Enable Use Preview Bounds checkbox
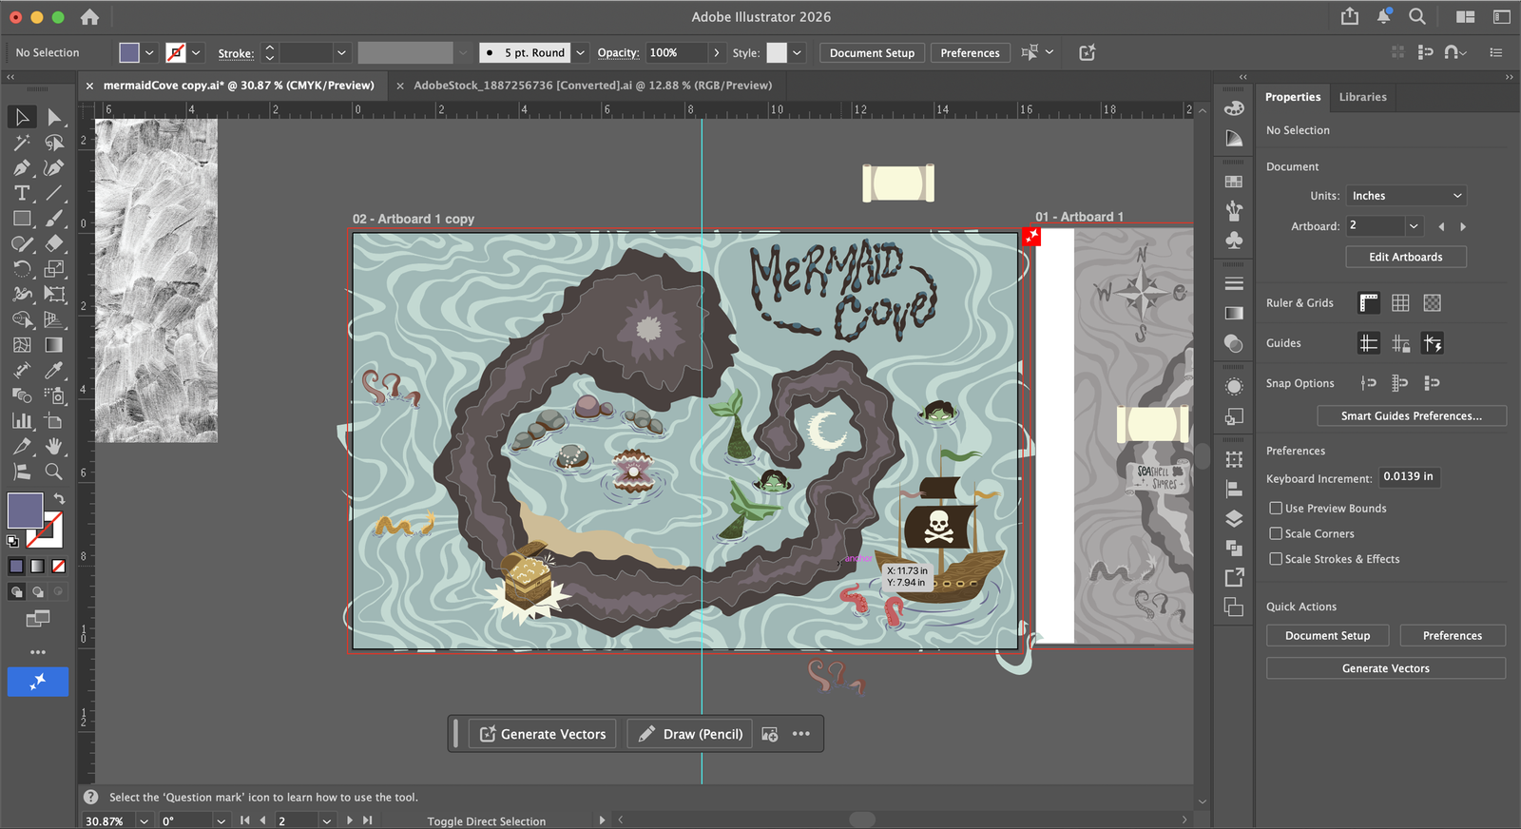Viewport: 1521px width, 829px height. (x=1276, y=509)
